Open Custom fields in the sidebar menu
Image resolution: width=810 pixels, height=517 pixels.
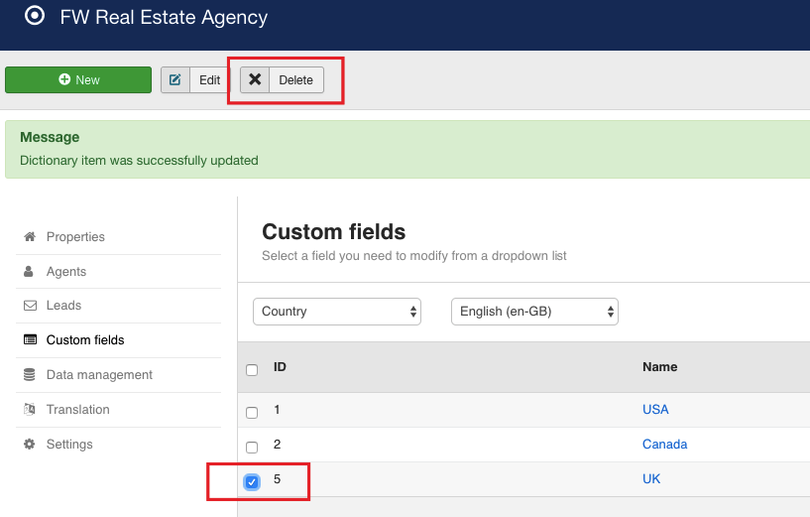pos(85,340)
